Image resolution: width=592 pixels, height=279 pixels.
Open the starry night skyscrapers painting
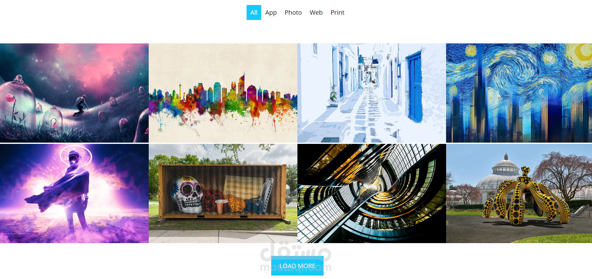519,93
